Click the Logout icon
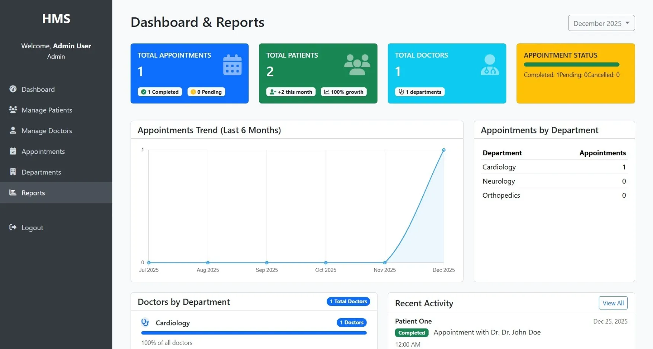 point(13,227)
